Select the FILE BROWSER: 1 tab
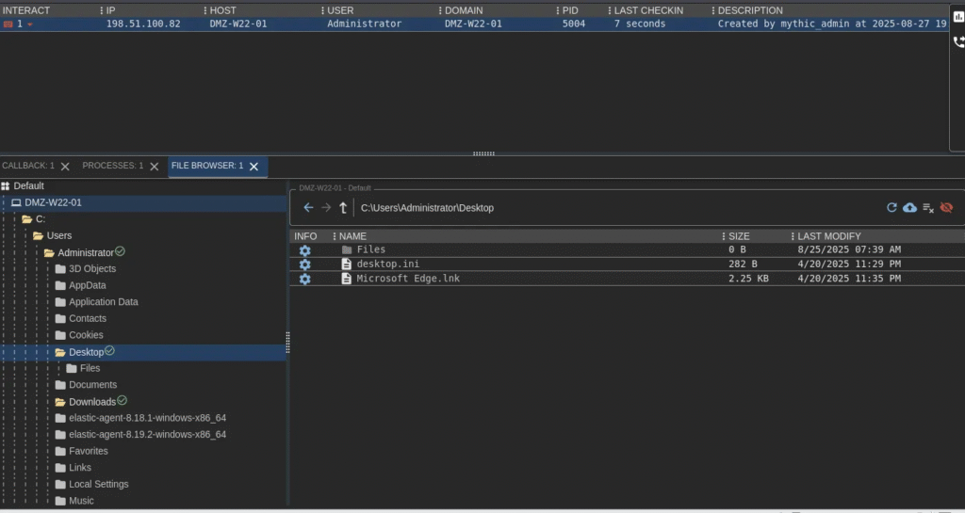Viewport: 965px width, 513px height. [207, 166]
